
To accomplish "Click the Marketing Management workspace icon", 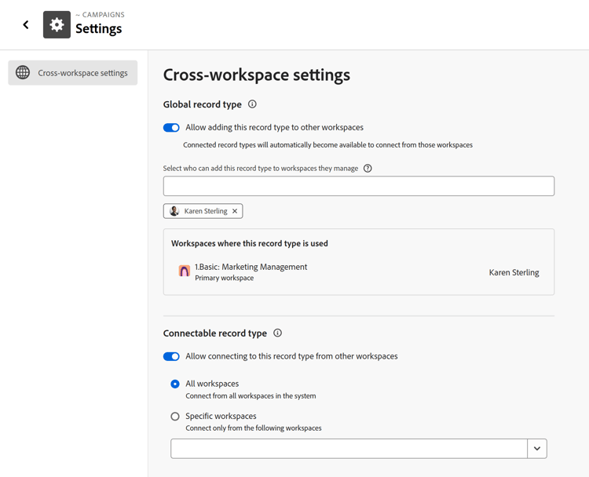I will tap(185, 271).
